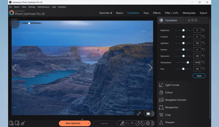Open the Feedback menu
Screen dimensions: 219x127
pyautogui.click(x=62, y=7)
